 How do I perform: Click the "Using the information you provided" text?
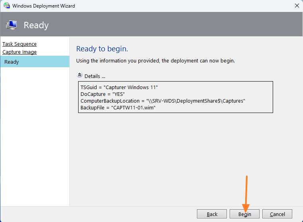[x=155, y=61]
